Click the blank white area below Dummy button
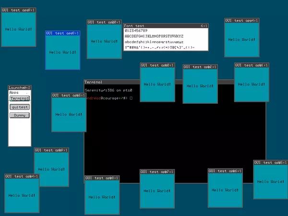This screenshot has width=288, height=216. (x=20, y=132)
